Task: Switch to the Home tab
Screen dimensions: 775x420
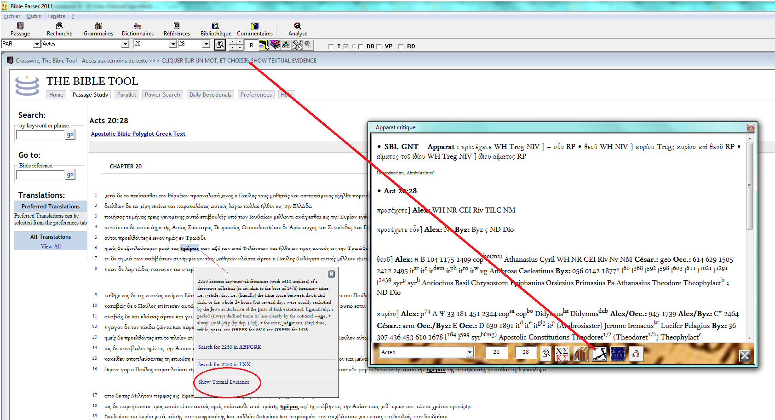Action: pyautogui.click(x=56, y=95)
